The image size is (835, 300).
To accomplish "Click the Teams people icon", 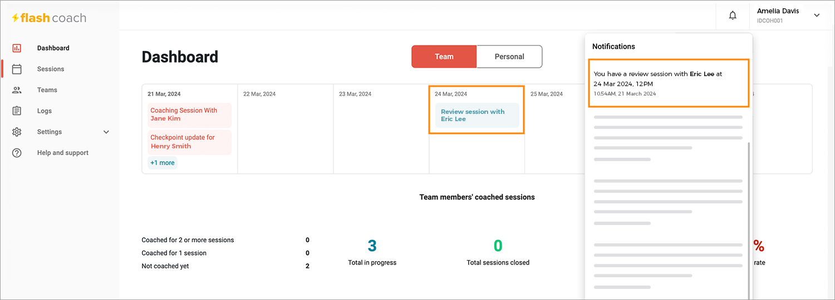I will click(17, 90).
